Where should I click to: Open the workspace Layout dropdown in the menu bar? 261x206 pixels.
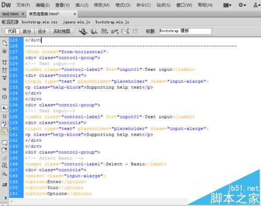click(x=227, y=5)
